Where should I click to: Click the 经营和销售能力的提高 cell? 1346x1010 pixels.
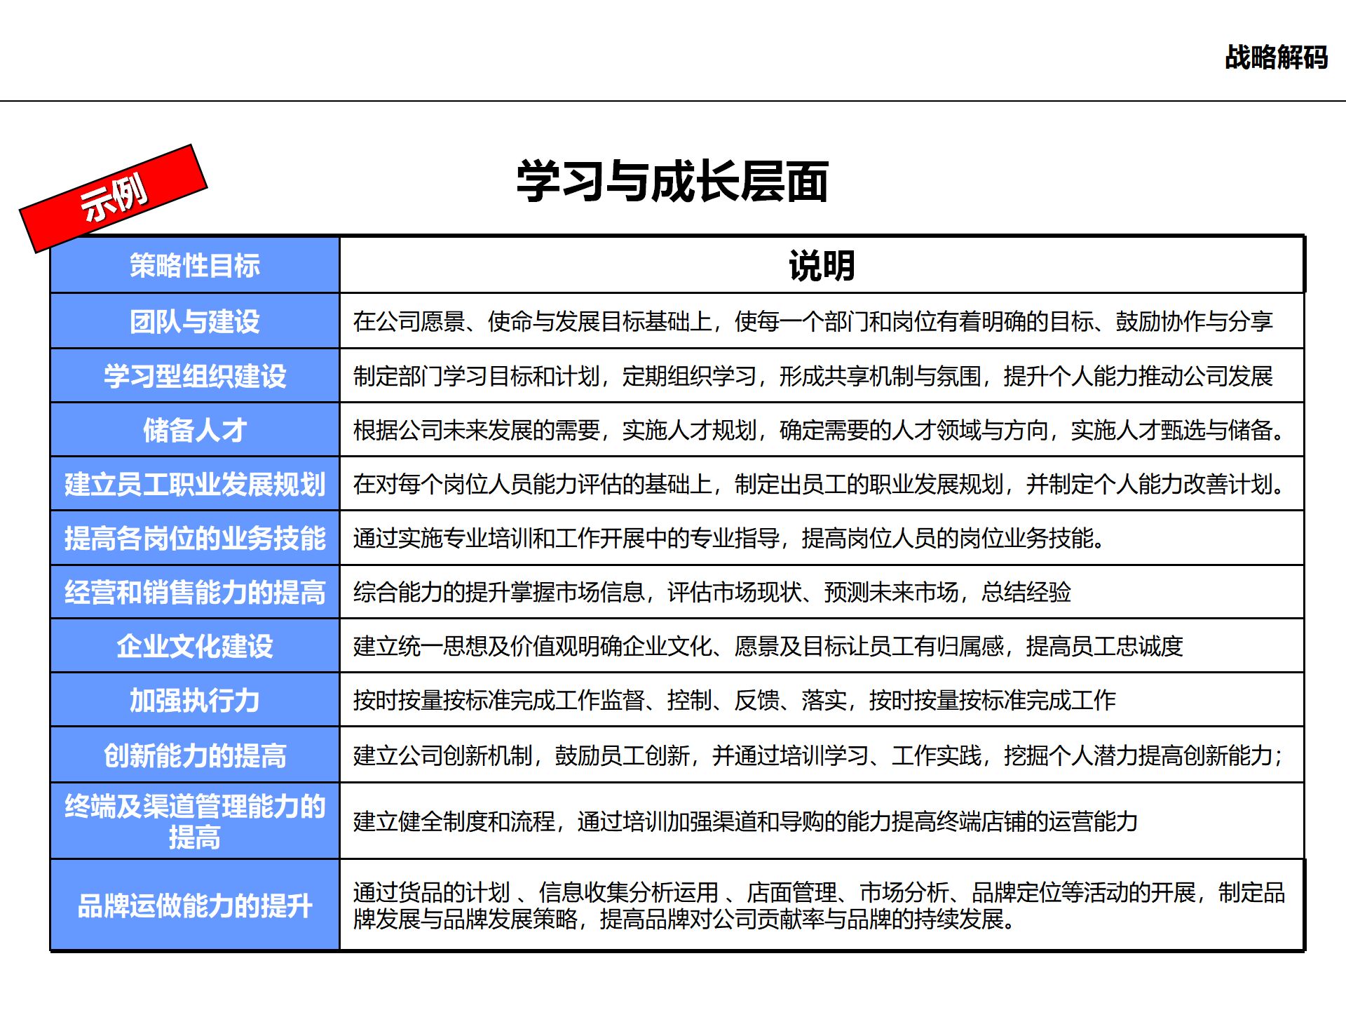point(195,592)
